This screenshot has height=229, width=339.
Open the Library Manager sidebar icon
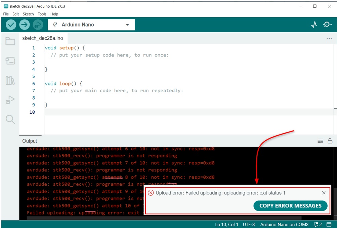pos(10,80)
